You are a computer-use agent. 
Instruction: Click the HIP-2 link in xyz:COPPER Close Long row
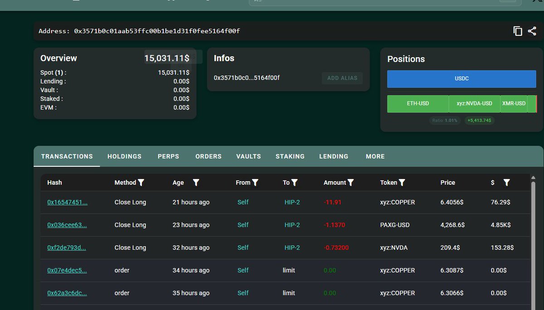[292, 202]
